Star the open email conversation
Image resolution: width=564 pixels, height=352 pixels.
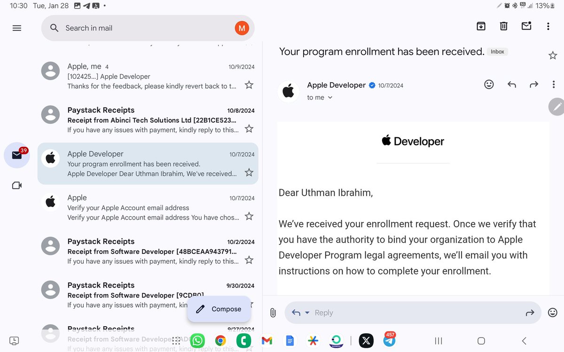(x=553, y=56)
